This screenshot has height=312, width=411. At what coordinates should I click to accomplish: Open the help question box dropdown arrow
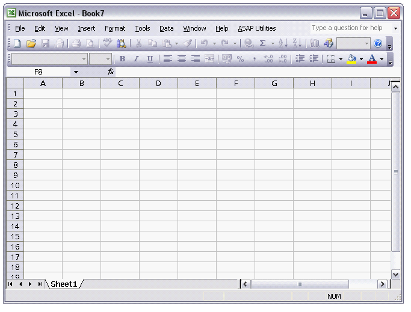pyautogui.click(x=395, y=28)
